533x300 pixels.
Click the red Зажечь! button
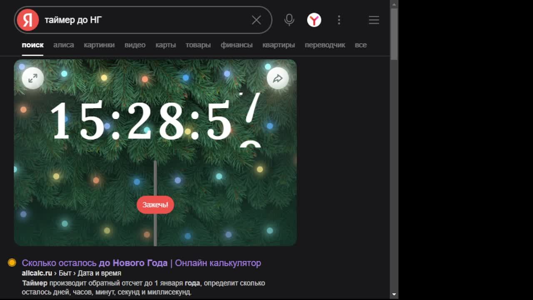coord(155,205)
